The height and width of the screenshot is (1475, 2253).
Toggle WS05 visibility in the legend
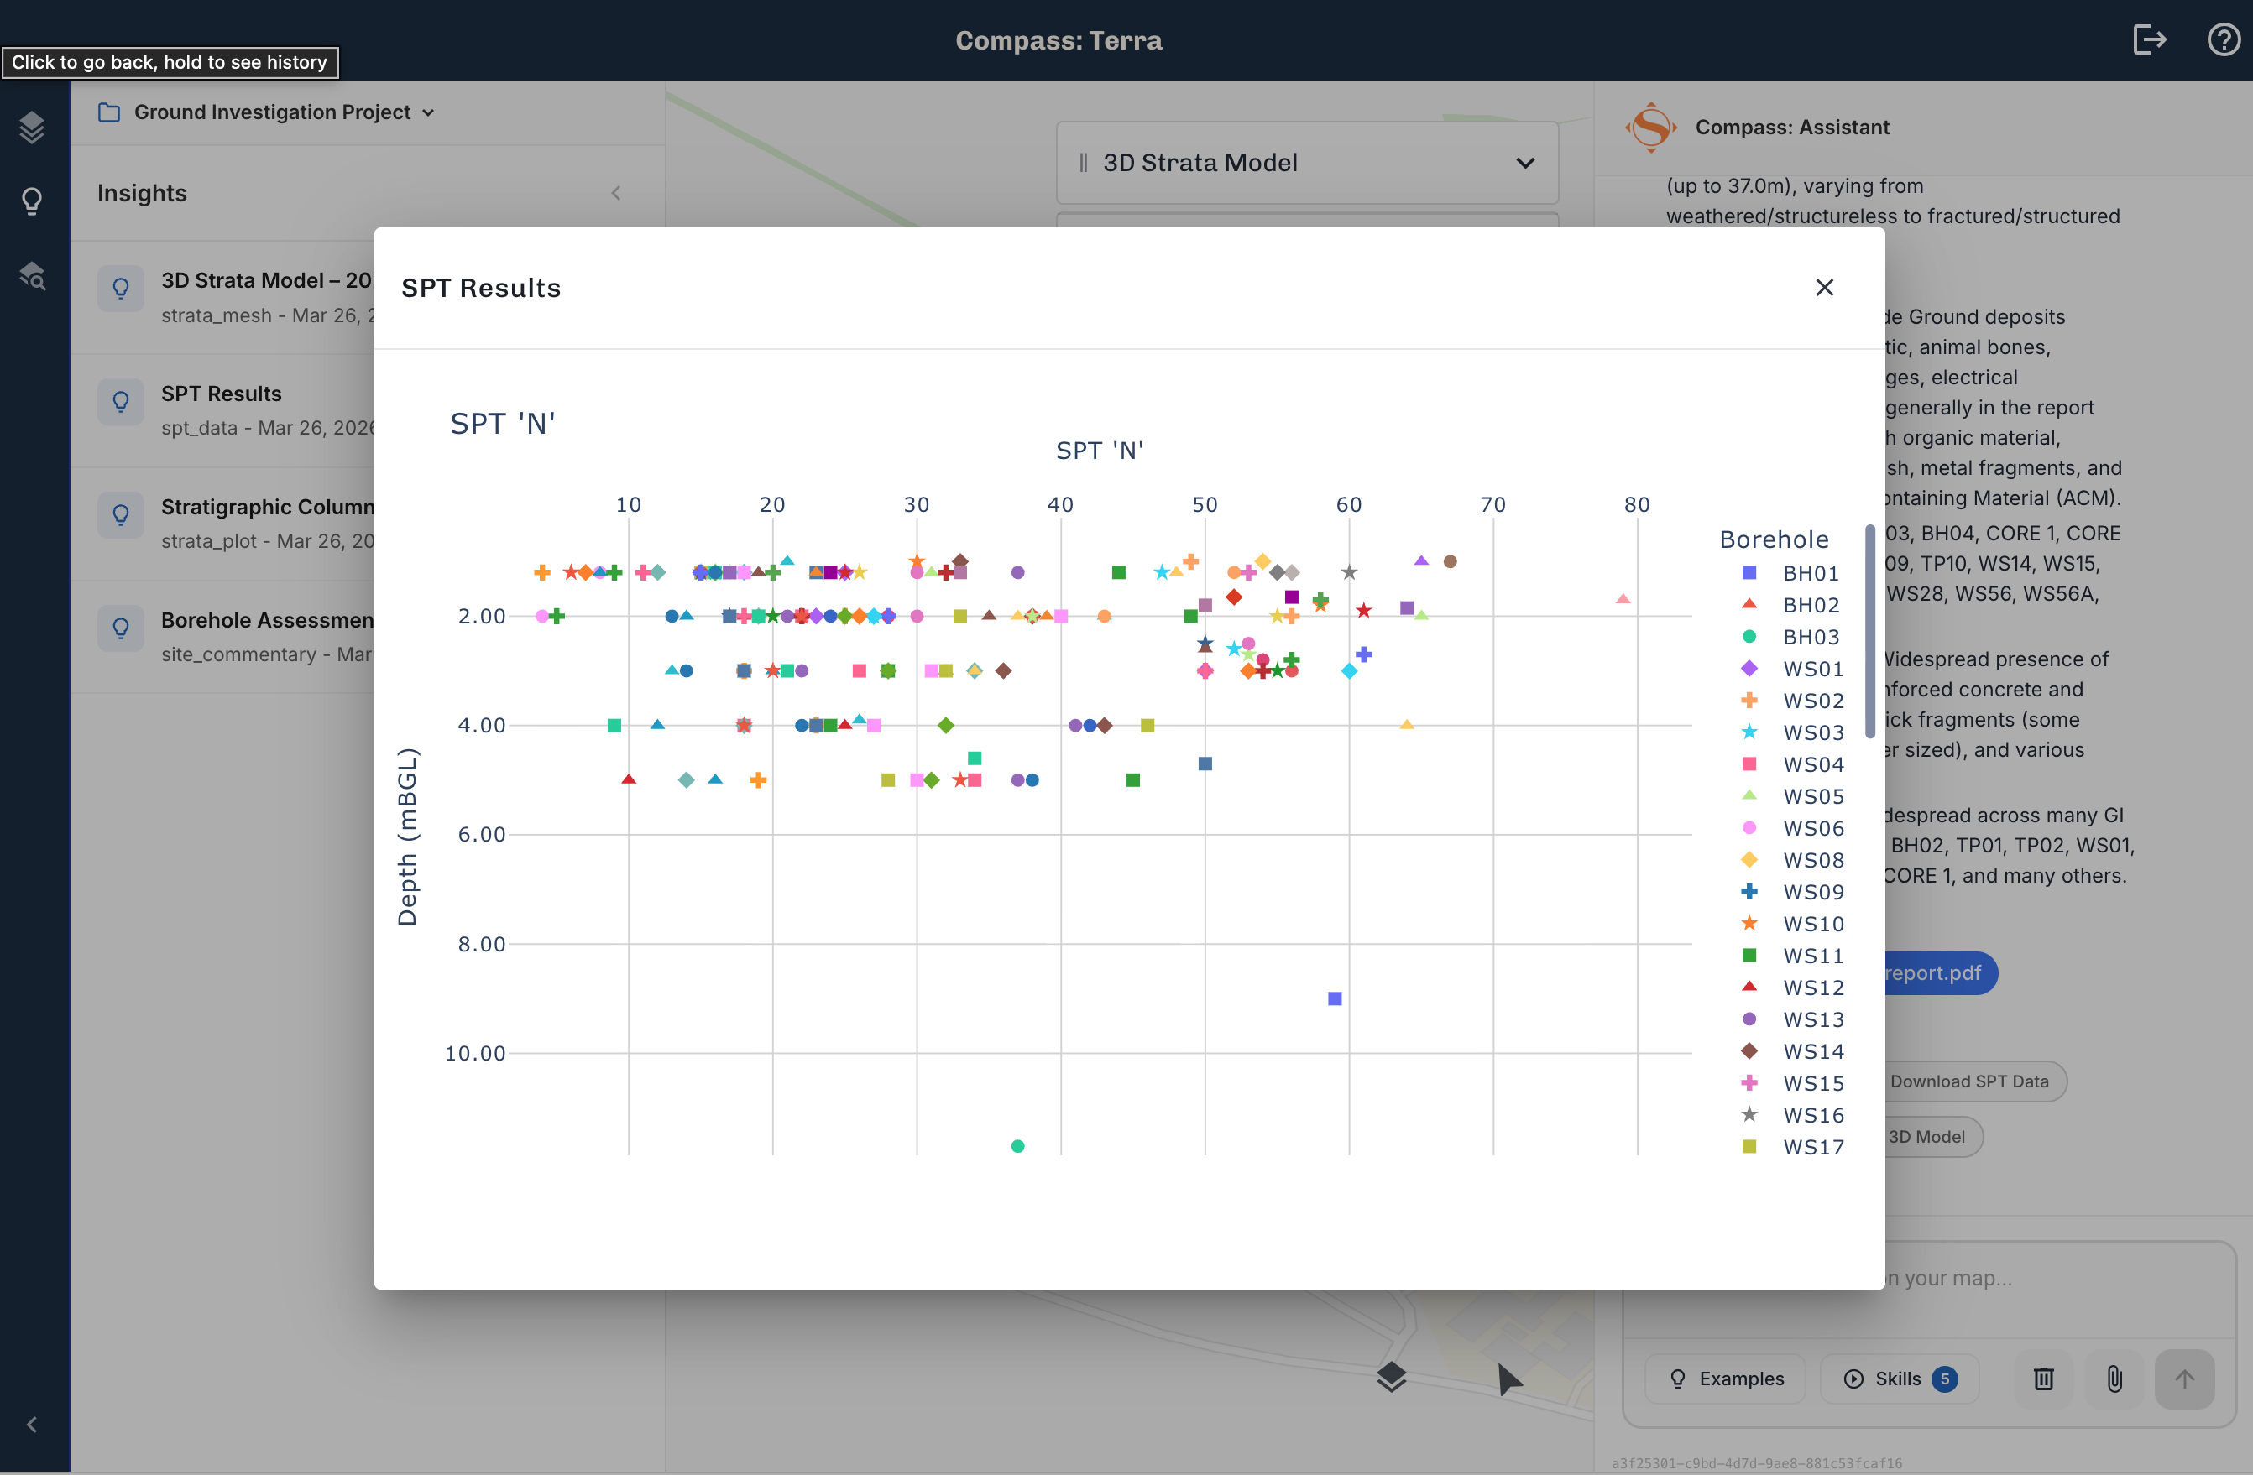click(x=1813, y=795)
